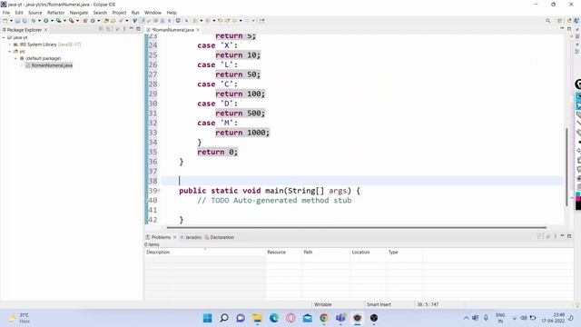Minimize the Problems view panel
581x327 pixels.
click(562, 236)
